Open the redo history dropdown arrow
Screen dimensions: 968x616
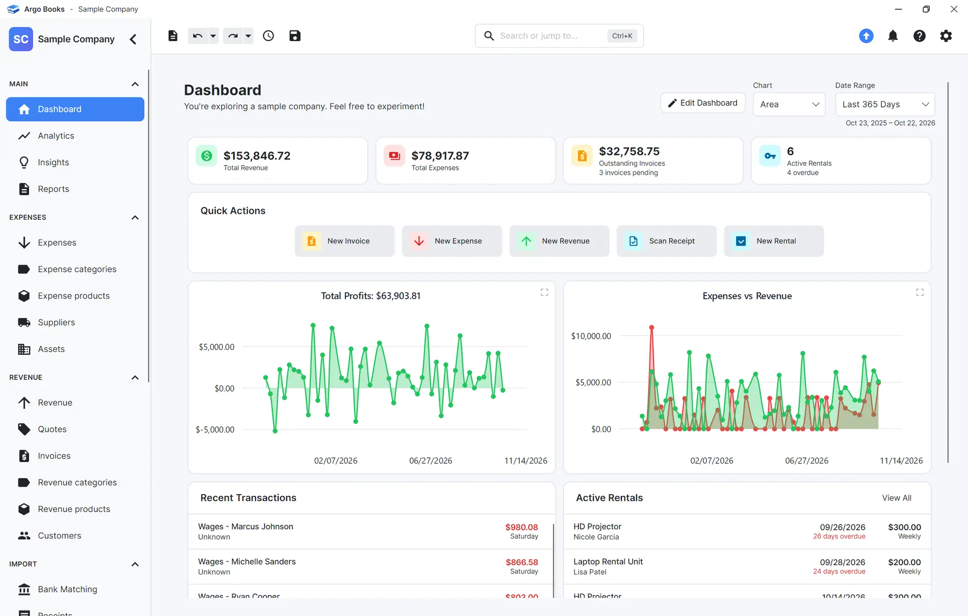tap(248, 36)
